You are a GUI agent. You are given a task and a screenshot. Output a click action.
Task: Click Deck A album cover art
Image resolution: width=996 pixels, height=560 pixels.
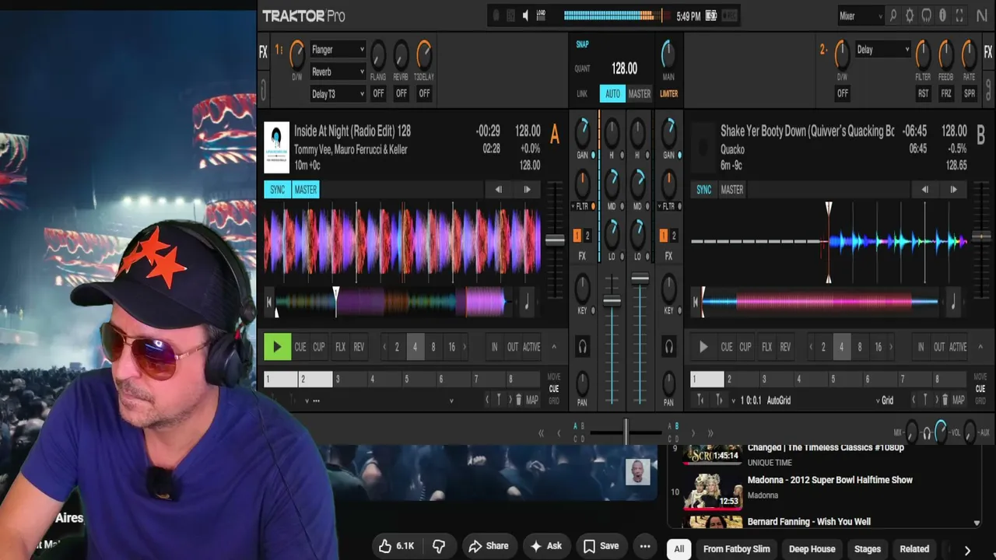[276, 147]
